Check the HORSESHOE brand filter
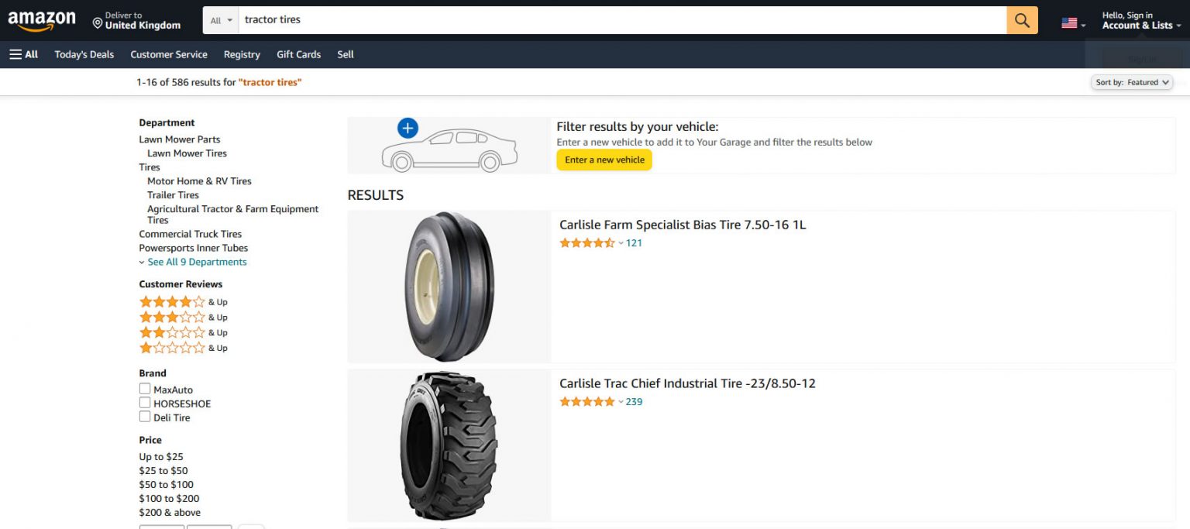 (x=145, y=402)
